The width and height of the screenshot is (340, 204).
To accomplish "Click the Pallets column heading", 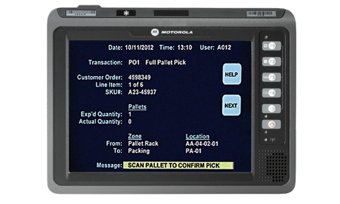I will click(137, 107).
